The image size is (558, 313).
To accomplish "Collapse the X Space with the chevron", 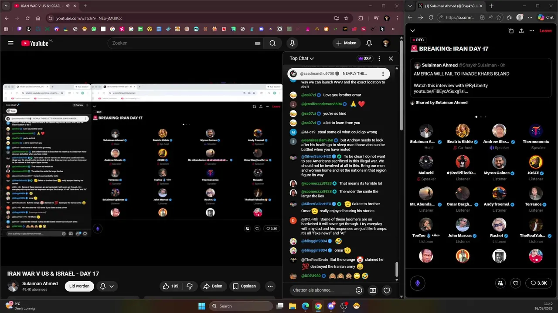I will (x=412, y=31).
